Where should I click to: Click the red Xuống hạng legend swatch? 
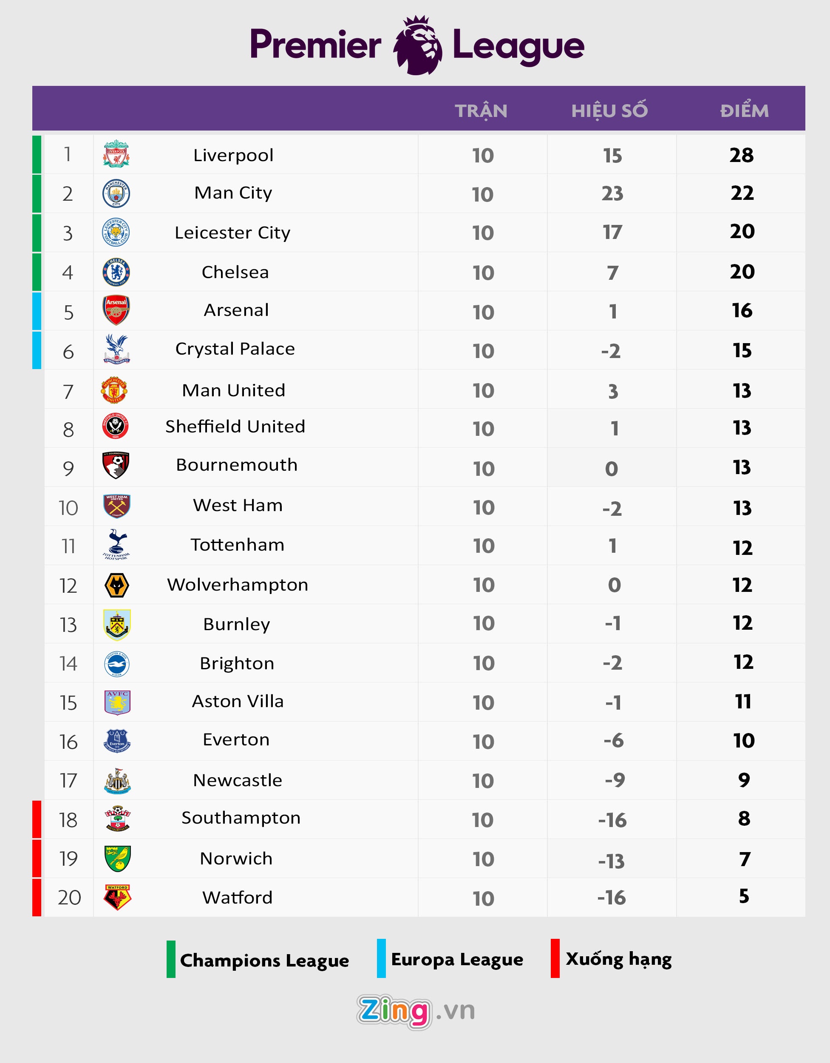555,958
